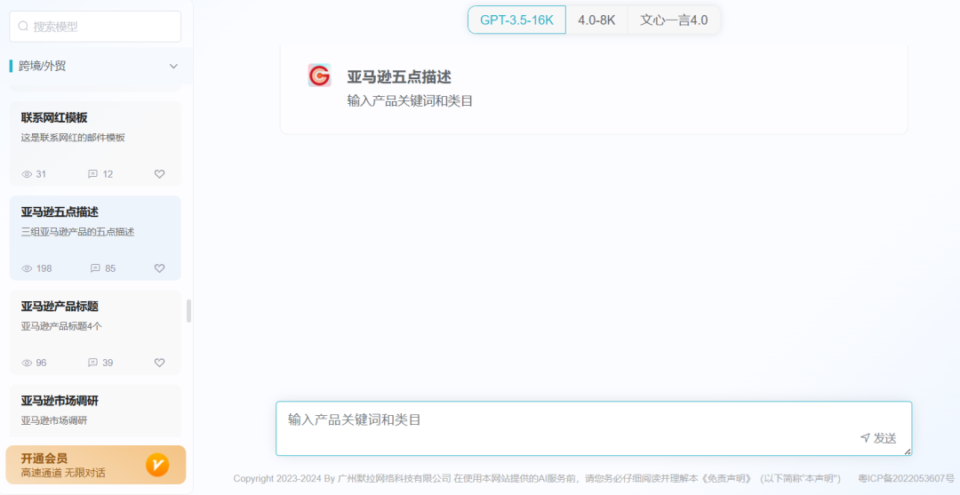The height and width of the screenshot is (495, 960).
Task: Click the 搜索模型 search field
Action: tap(95, 27)
